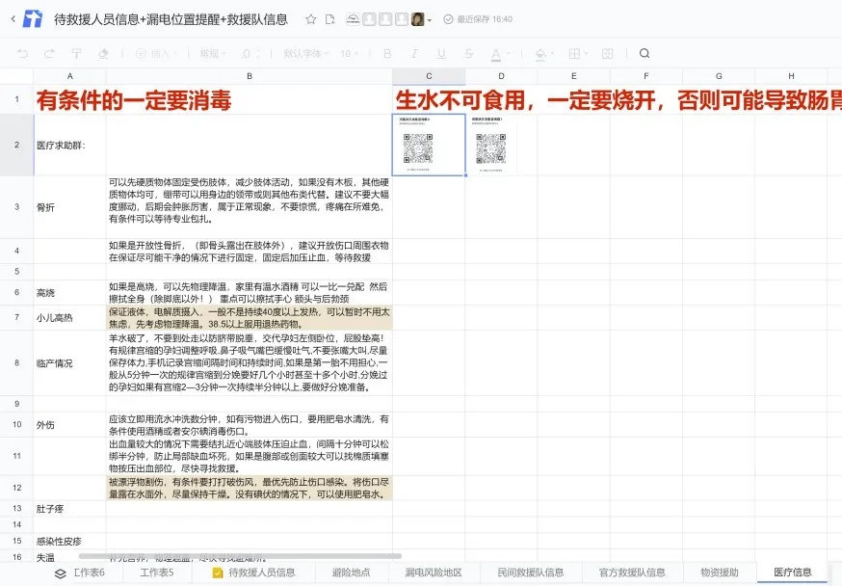Expand the collaborators list arrow
The image size is (842, 586).
pos(429,21)
